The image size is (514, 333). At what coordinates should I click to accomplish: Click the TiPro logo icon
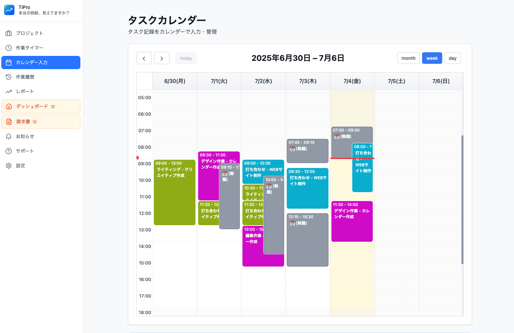[9, 10]
